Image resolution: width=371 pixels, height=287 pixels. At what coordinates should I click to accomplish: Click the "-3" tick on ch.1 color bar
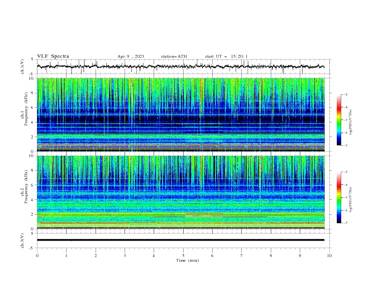(x=346, y=94)
